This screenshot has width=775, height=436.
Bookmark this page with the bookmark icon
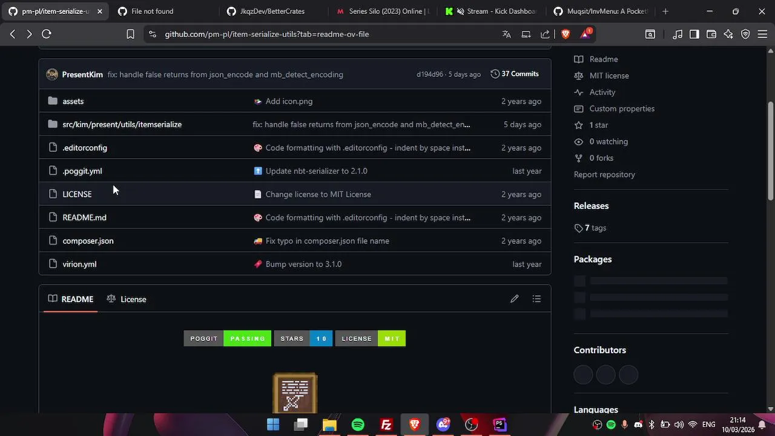(x=130, y=34)
